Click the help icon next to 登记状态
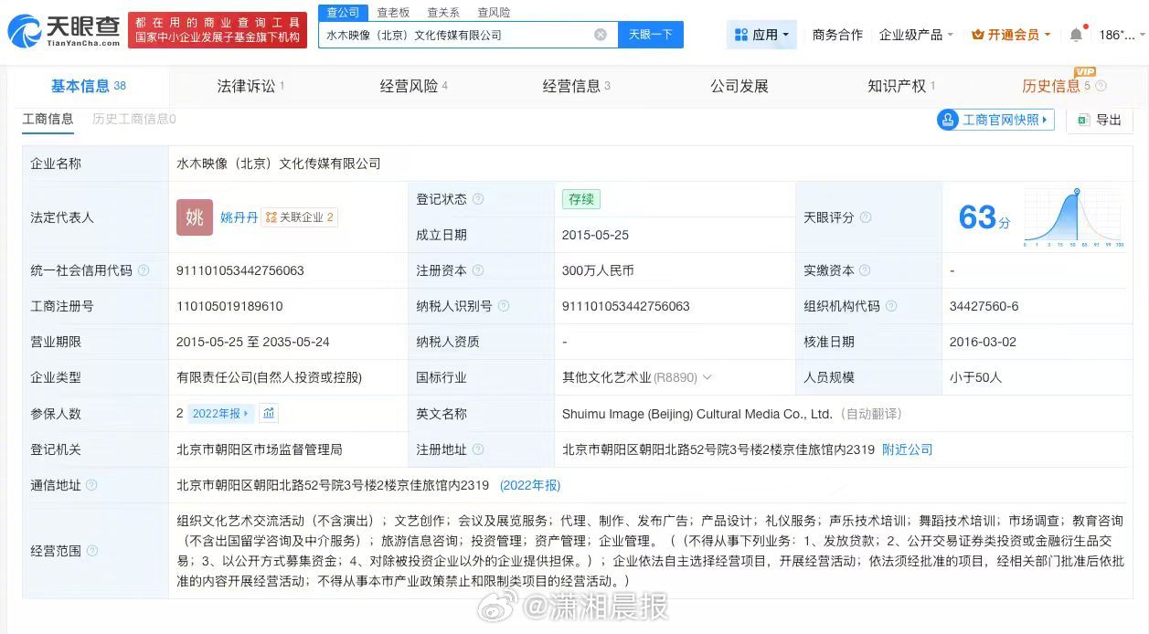This screenshot has height=634, width=1149. pyautogui.click(x=478, y=199)
